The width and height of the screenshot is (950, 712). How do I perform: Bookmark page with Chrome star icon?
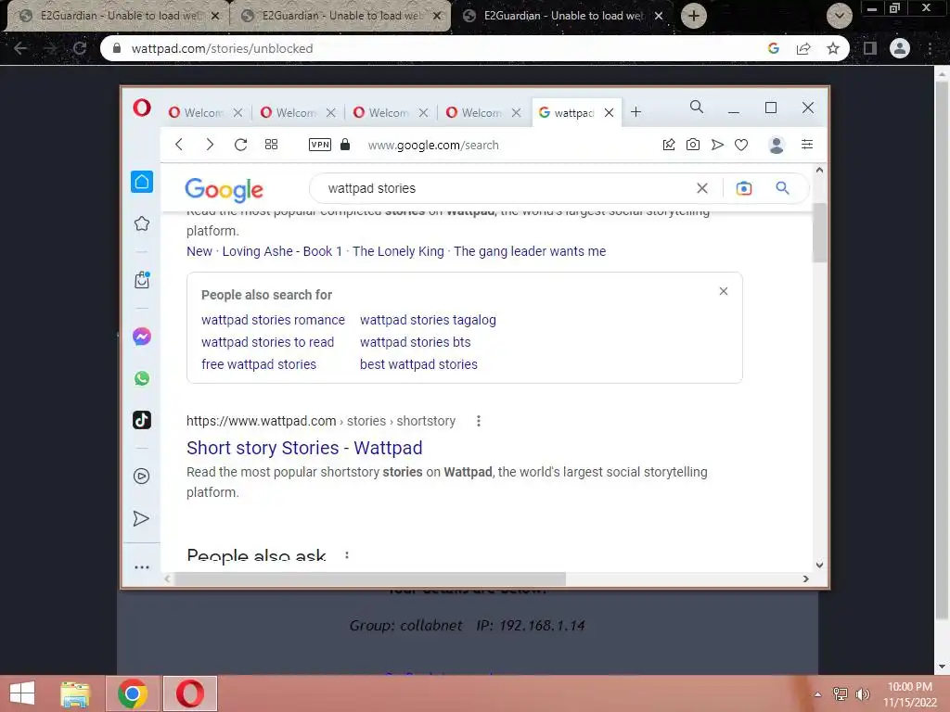point(833,48)
